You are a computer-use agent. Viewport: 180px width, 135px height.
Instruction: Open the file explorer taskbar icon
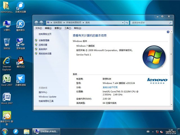26,132
